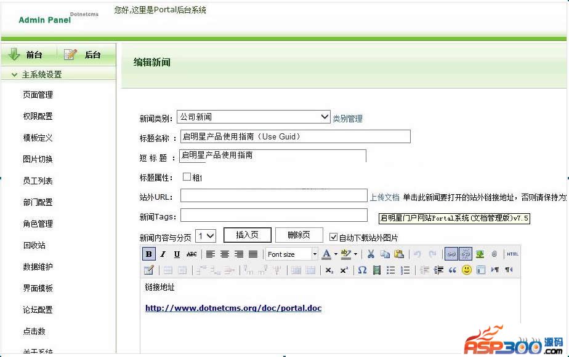Open the 新闻类别 category dropdown
This screenshot has width=569, height=357.
click(x=253, y=117)
